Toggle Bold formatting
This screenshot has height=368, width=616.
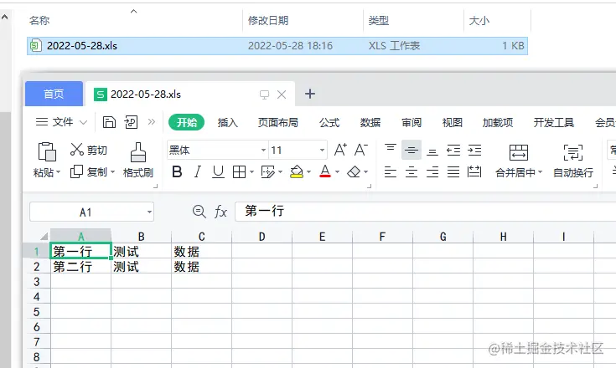coord(177,171)
